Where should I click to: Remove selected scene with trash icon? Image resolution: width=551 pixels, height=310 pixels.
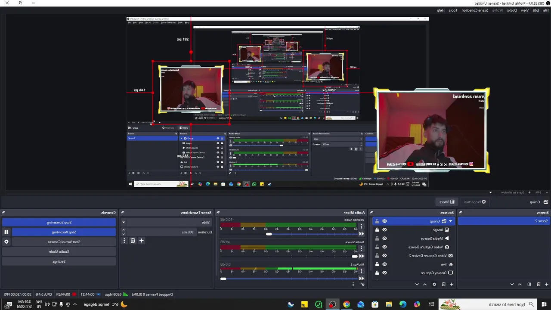(x=538, y=284)
